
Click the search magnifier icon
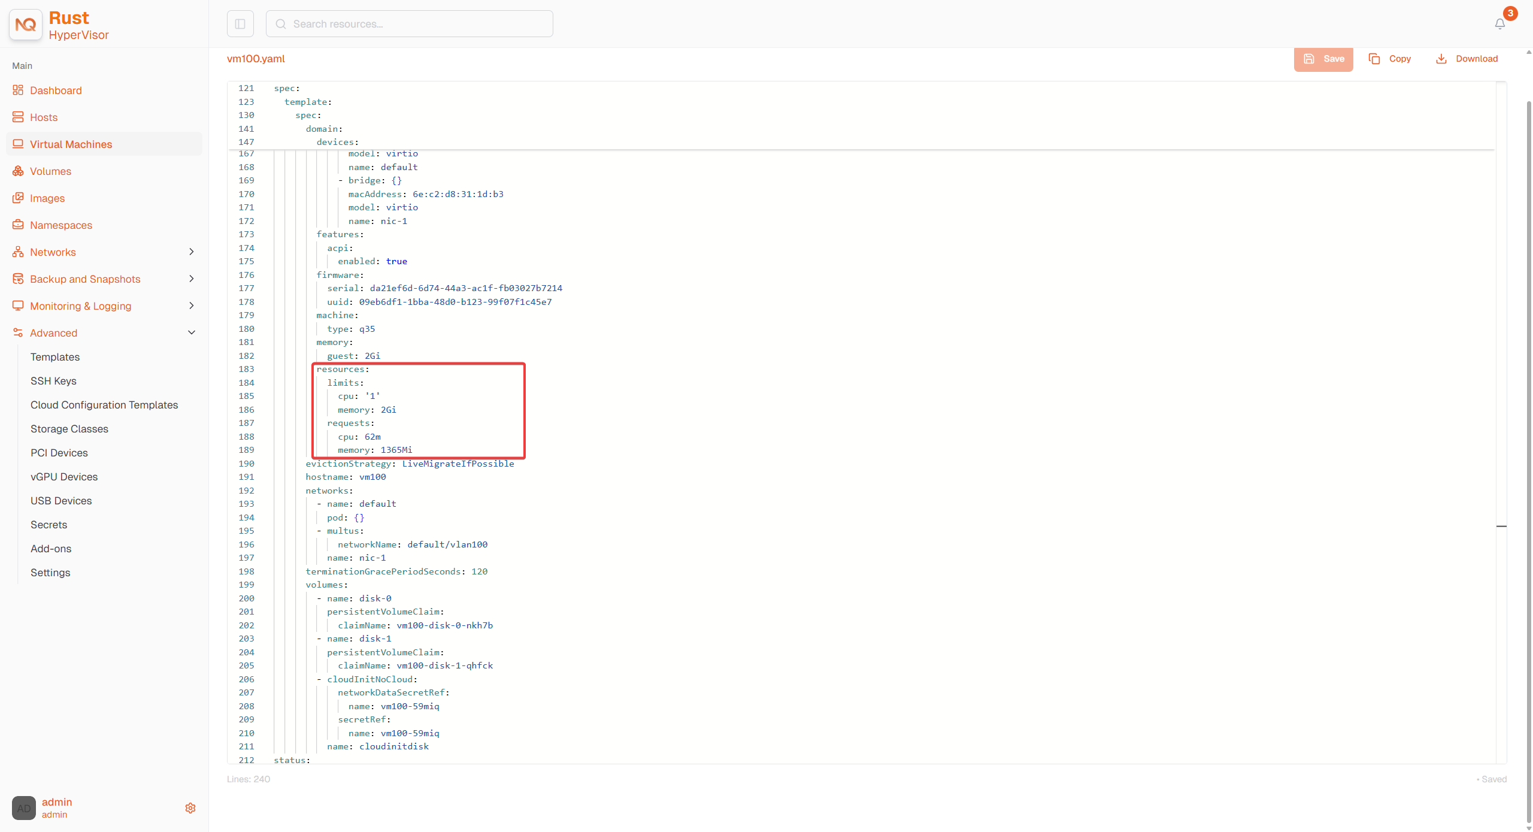pyautogui.click(x=281, y=24)
